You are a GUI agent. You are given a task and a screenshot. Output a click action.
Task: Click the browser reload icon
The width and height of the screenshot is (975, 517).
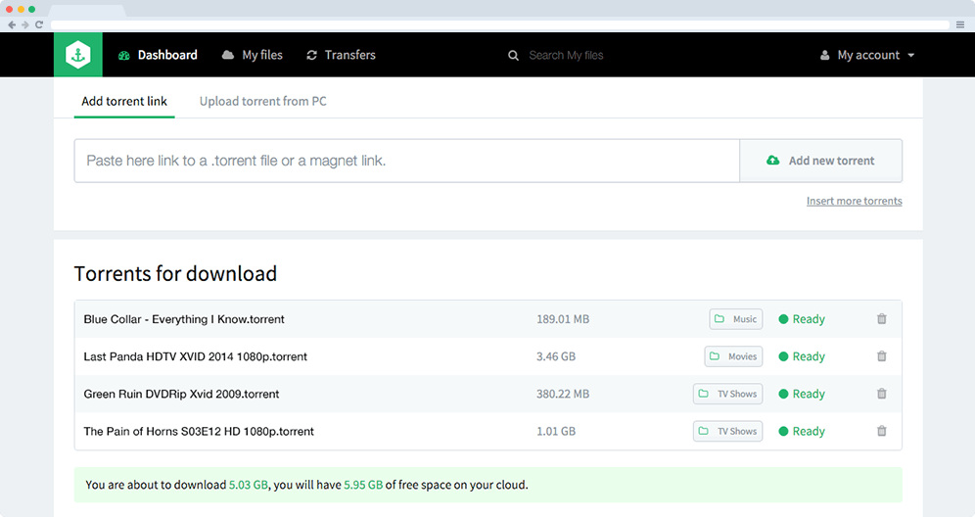coord(39,24)
